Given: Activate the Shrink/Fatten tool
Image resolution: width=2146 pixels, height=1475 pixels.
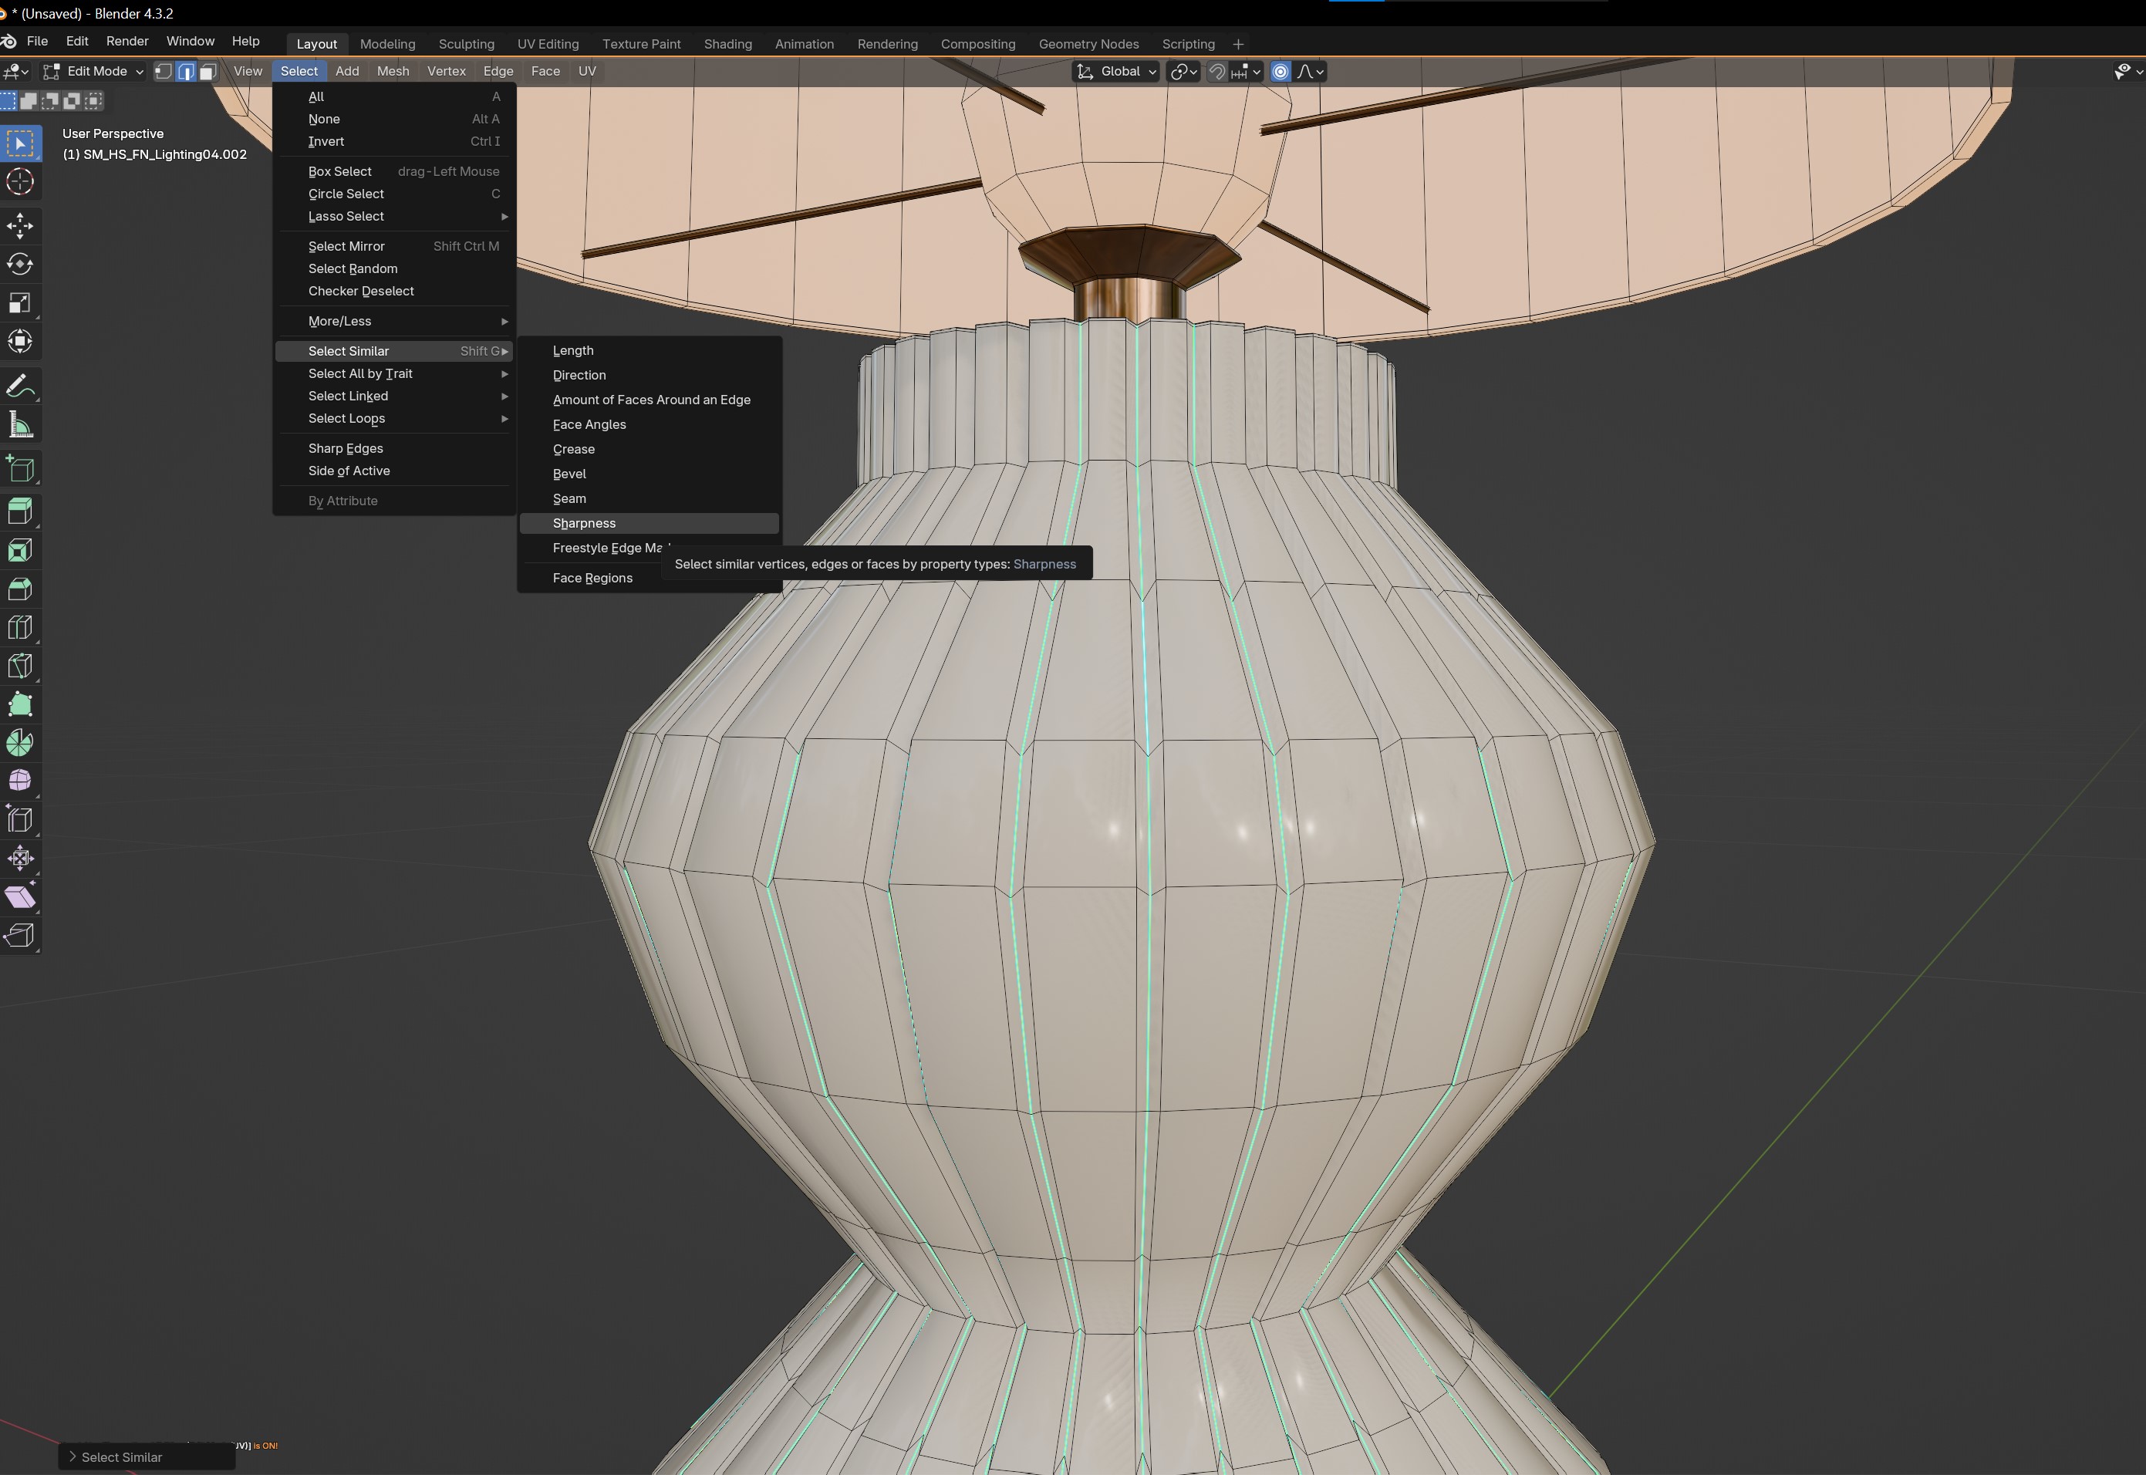Looking at the screenshot, I should tap(20, 859).
